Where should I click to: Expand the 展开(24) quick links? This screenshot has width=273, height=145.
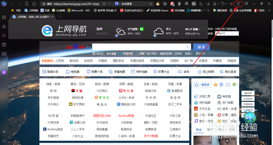[x=203, y=54]
